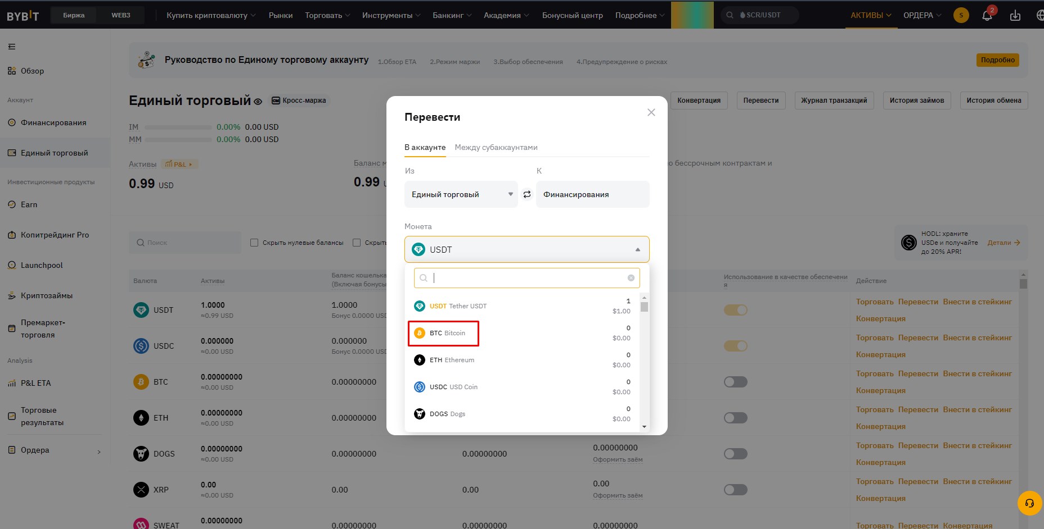Screen dimensions: 1044x529
Task: Select ETH Ethereum in the coin list
Action: tap(523, 360)
